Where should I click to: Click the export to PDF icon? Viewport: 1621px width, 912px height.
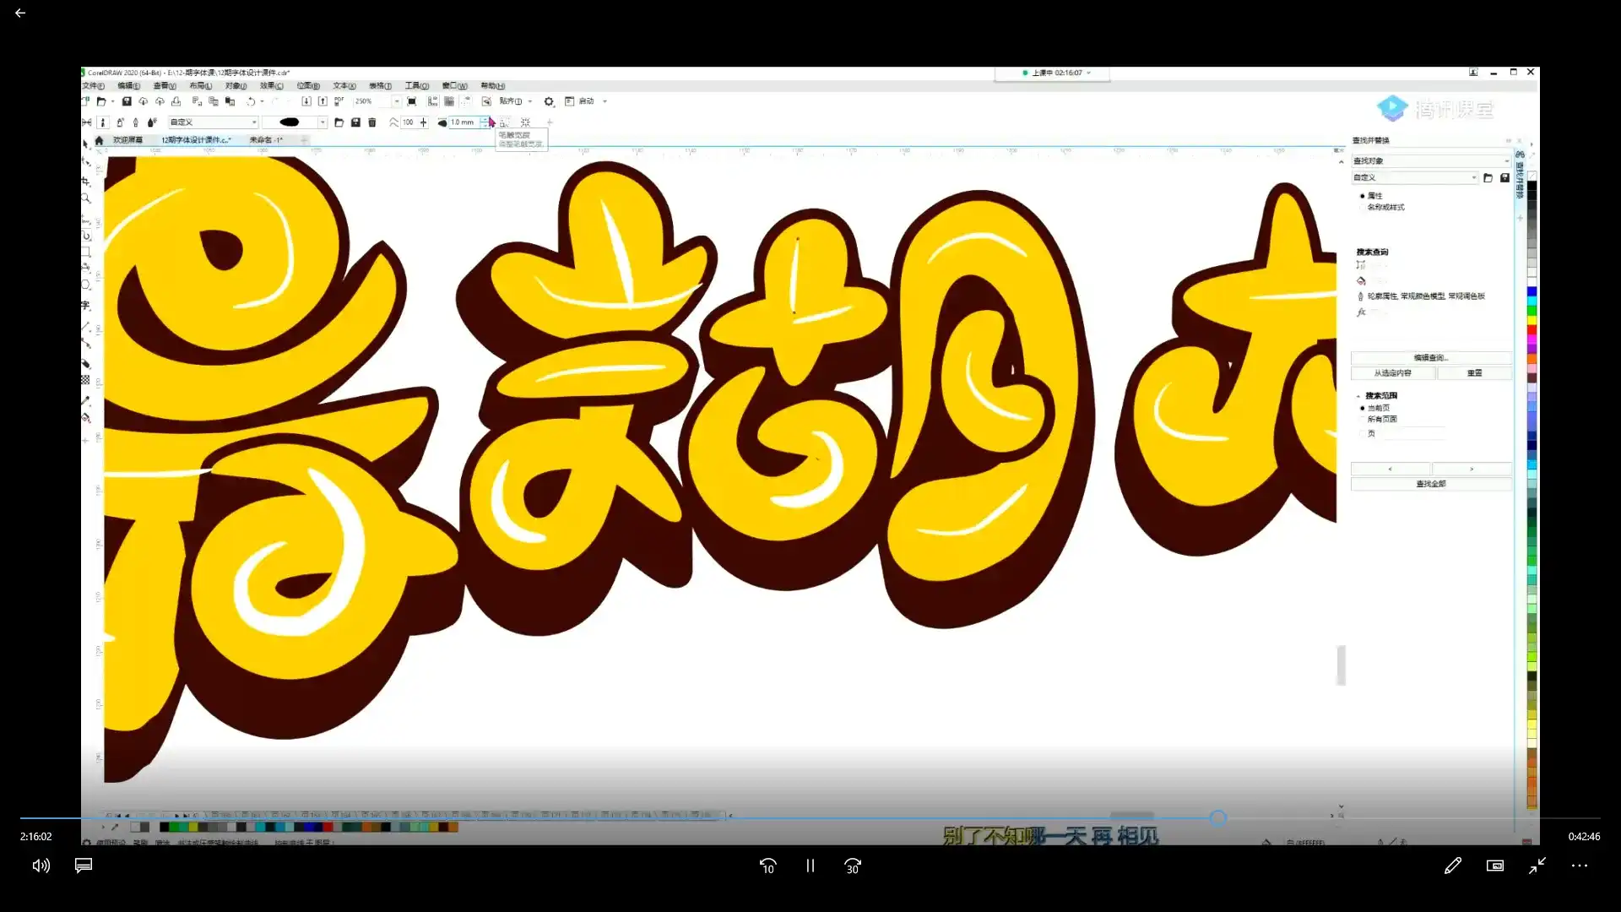coord(339,101)
